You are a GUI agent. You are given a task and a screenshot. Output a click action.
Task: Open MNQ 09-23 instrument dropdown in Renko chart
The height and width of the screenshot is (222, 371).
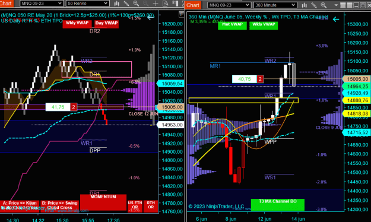[x=41, y=4]
